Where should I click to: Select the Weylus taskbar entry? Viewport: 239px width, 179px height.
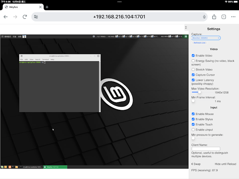pyautogui.click(x=55, y=167)
